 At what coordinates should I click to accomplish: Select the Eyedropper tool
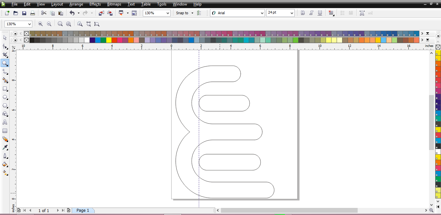pos(5,147)
